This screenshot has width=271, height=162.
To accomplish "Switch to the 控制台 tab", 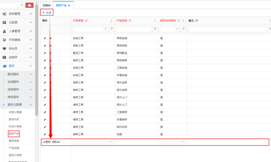I will pos(47,5).
